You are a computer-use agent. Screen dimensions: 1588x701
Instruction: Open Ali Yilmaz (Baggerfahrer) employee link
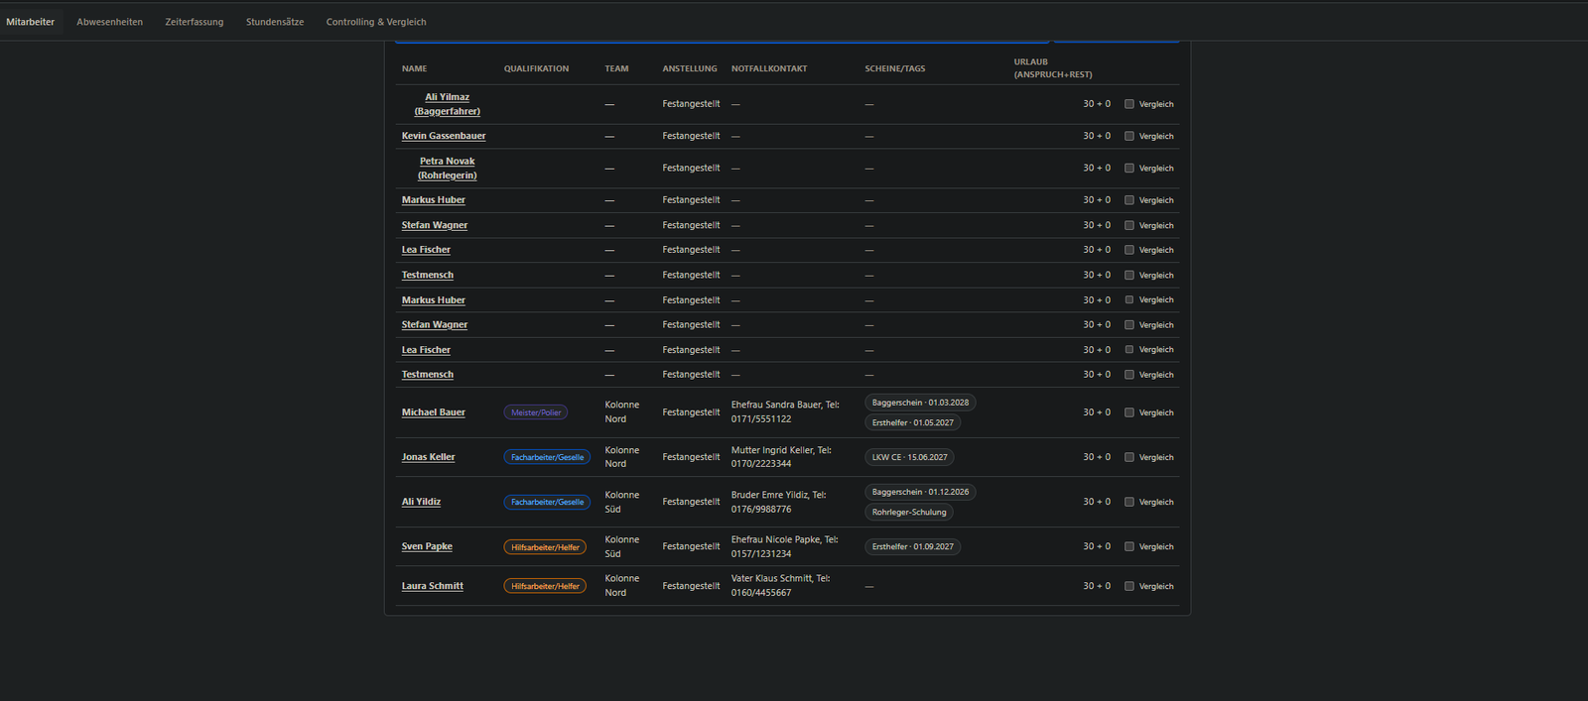click(x=448, y=104)
